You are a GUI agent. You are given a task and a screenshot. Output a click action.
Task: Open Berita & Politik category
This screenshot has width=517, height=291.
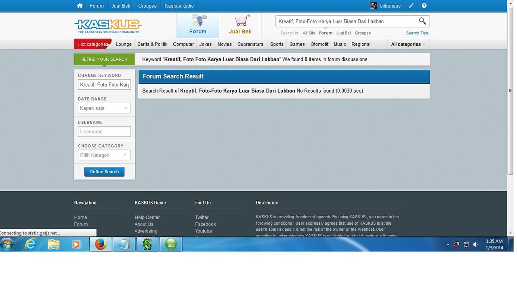tap(152, 44)
